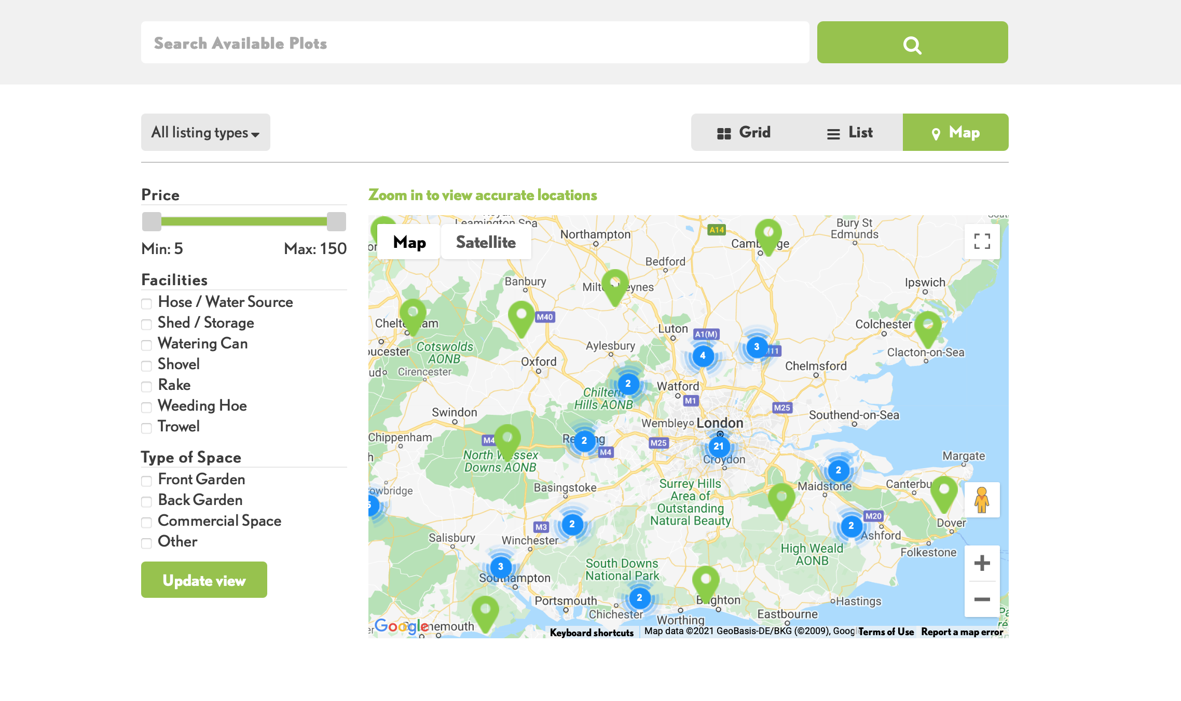Select Commercial Space checkbox

[x=147, y=522]
